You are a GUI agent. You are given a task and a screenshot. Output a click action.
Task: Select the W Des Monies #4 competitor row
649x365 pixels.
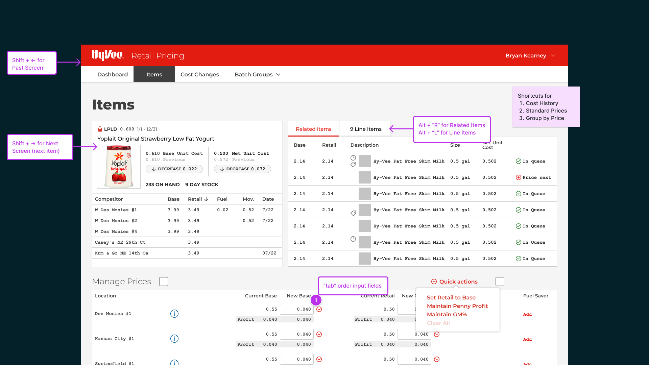tap(187, 232)
